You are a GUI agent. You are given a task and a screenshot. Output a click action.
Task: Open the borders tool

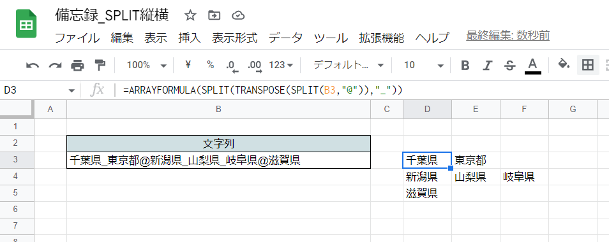point(588,65)
